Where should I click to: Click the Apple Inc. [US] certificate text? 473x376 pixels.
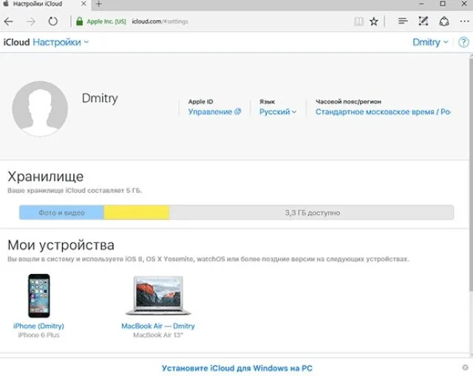(x=106, y=21)
